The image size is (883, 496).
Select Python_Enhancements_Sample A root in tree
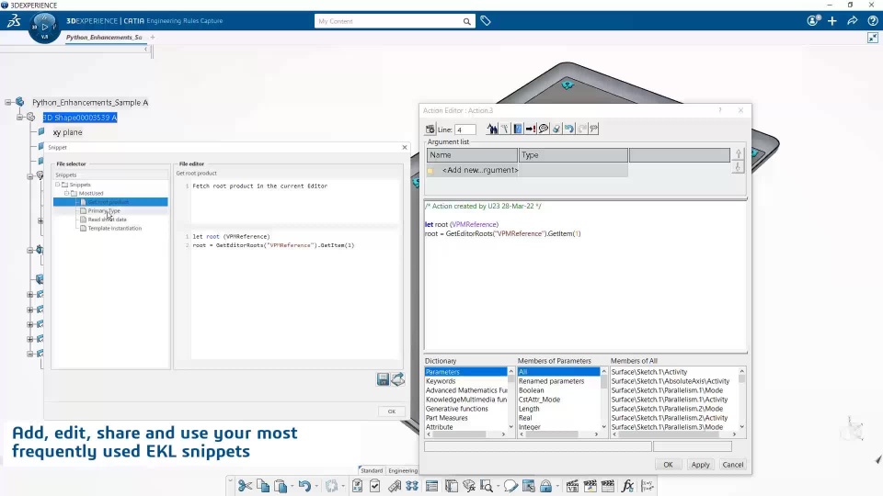tap(90, 102)
